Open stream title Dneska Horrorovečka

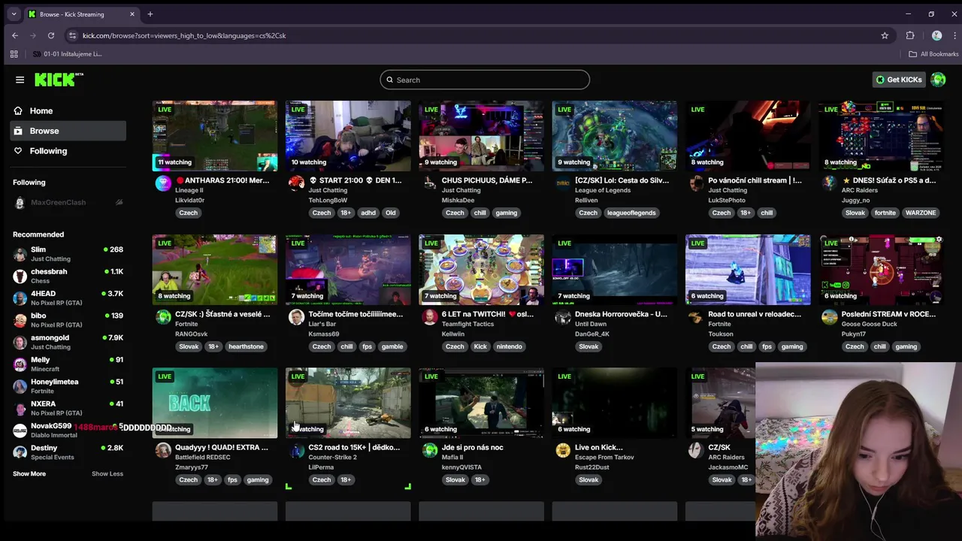621,314
